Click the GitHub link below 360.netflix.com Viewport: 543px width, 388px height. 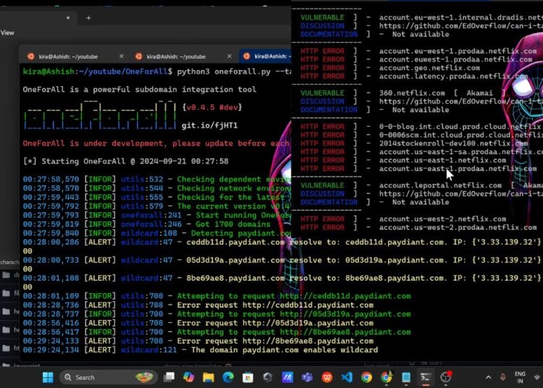[460, 101]
